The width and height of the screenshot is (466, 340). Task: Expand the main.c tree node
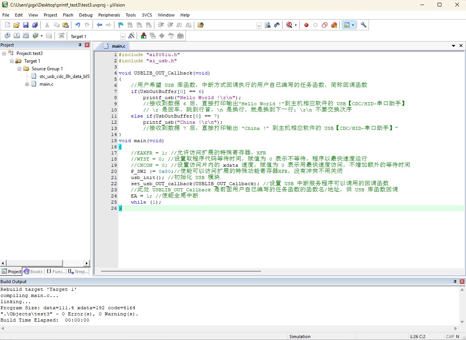[x=27, y=84]
